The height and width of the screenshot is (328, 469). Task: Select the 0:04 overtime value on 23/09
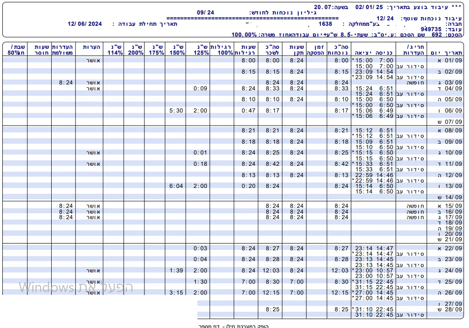[x=200, y=259]
